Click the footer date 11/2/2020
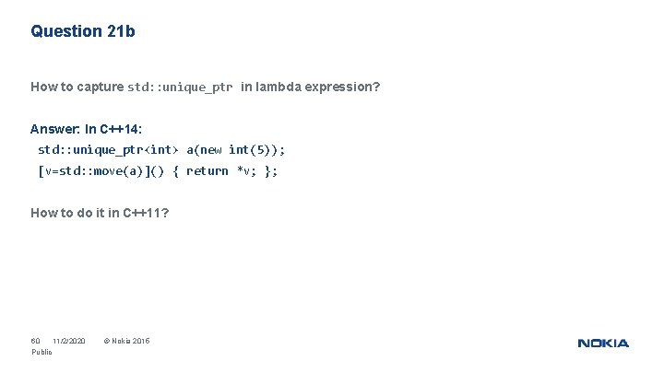 point(69,341)
